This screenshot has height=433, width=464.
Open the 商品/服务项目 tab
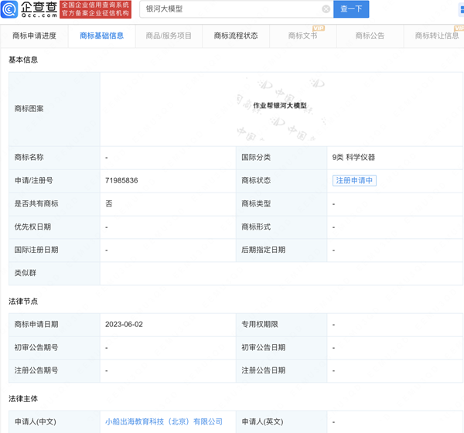point(169,36)
